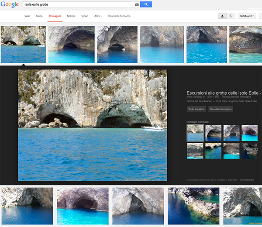Viewport: 262px width, 227px height.
Task: Open first bottom-row cave thumbnail
Action: [x=28, y=206]
